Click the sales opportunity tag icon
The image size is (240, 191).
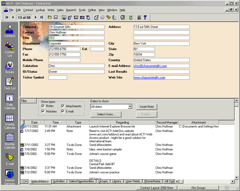109,17
